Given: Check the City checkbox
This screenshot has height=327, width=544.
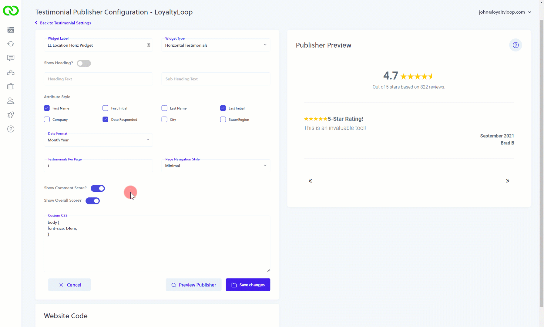Looking at the screenshot, I should [x=164, y=120].
